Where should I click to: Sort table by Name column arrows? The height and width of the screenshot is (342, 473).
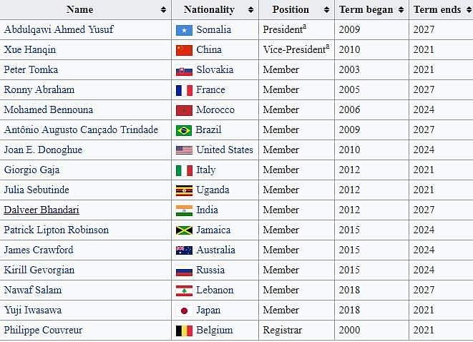coord(164,10)
